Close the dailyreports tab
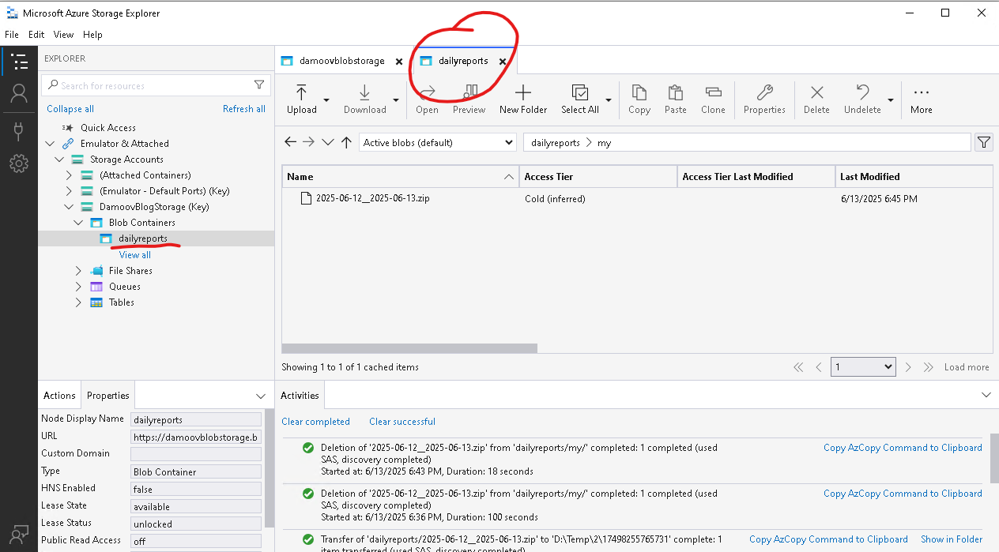The image size is (999, 552). 502,62
